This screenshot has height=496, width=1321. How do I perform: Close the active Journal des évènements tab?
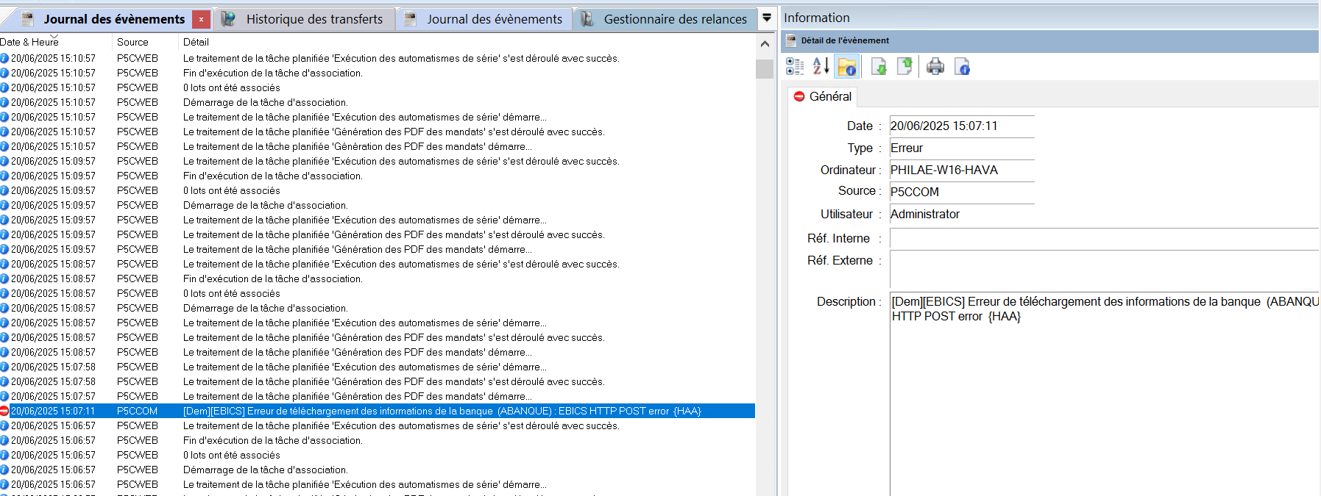[x=201, y=19]
